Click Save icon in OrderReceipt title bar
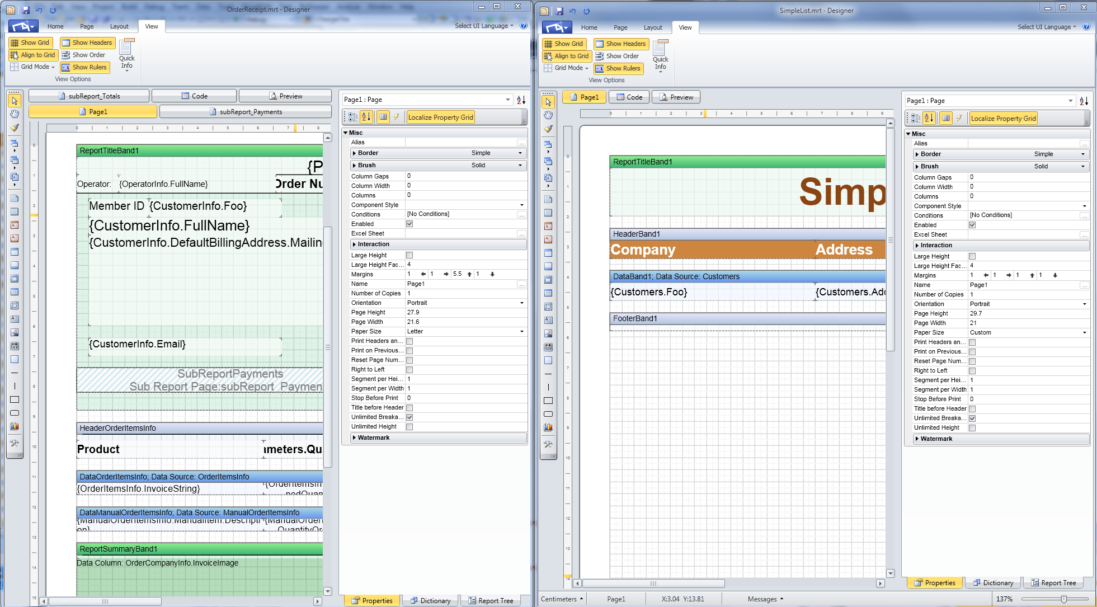1097x607 pixels. pos(26,10)
